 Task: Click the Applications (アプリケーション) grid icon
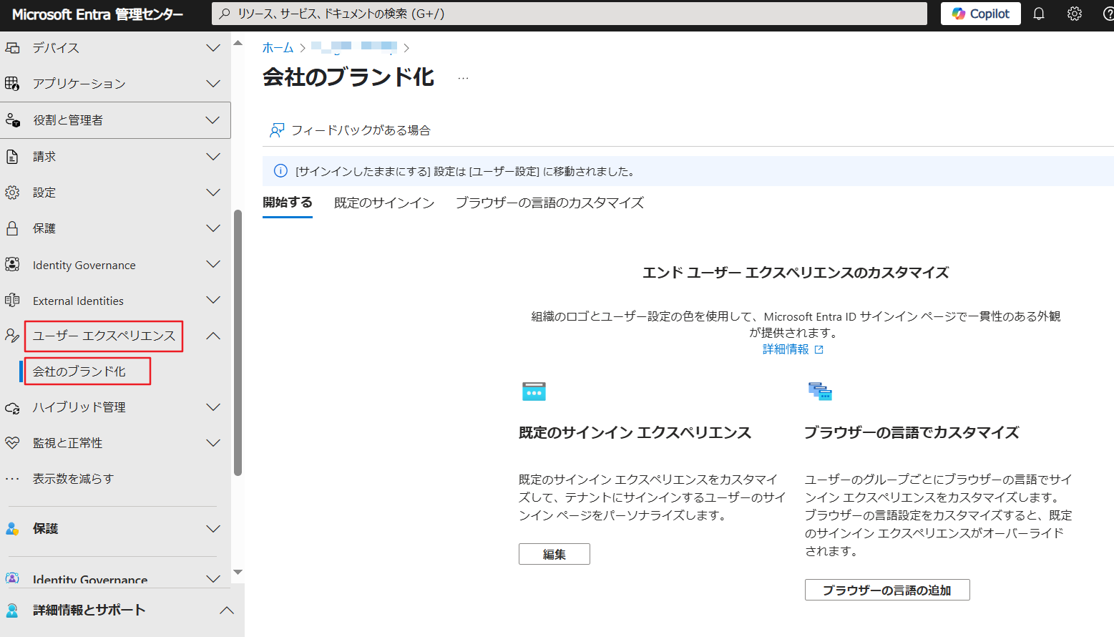point(12,84)
